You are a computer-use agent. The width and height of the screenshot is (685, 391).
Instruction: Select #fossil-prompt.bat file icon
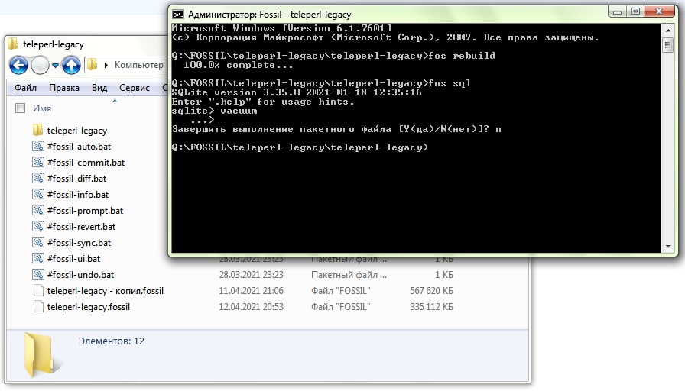point(38,210)
